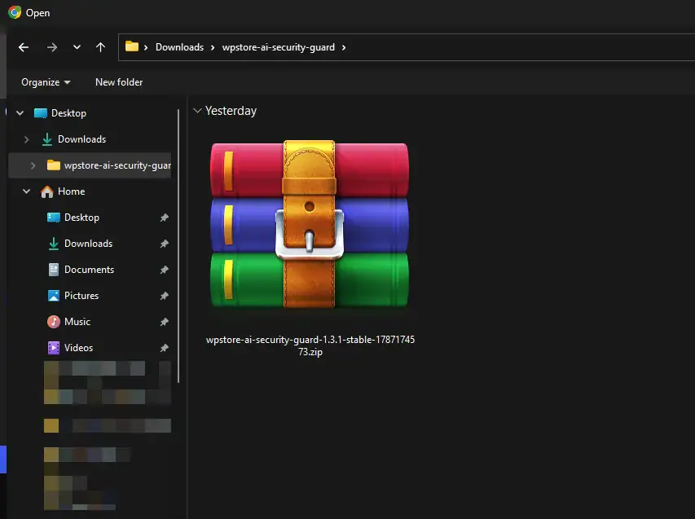The height and width of the screenshot is (519, 695).
Task: Create a New folder
Action: tap(119, 82)
